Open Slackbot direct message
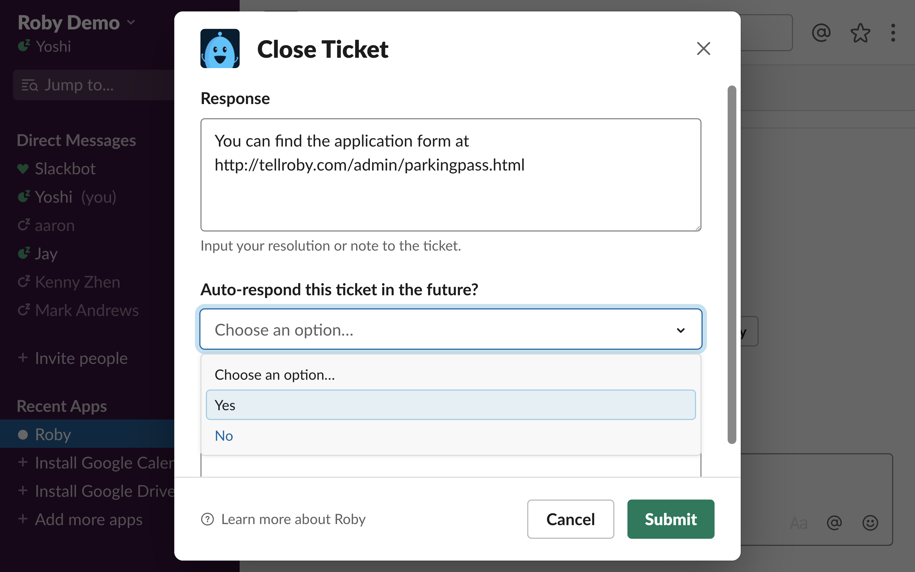Viewport: 915px width, 572px height. coord(65,169)
